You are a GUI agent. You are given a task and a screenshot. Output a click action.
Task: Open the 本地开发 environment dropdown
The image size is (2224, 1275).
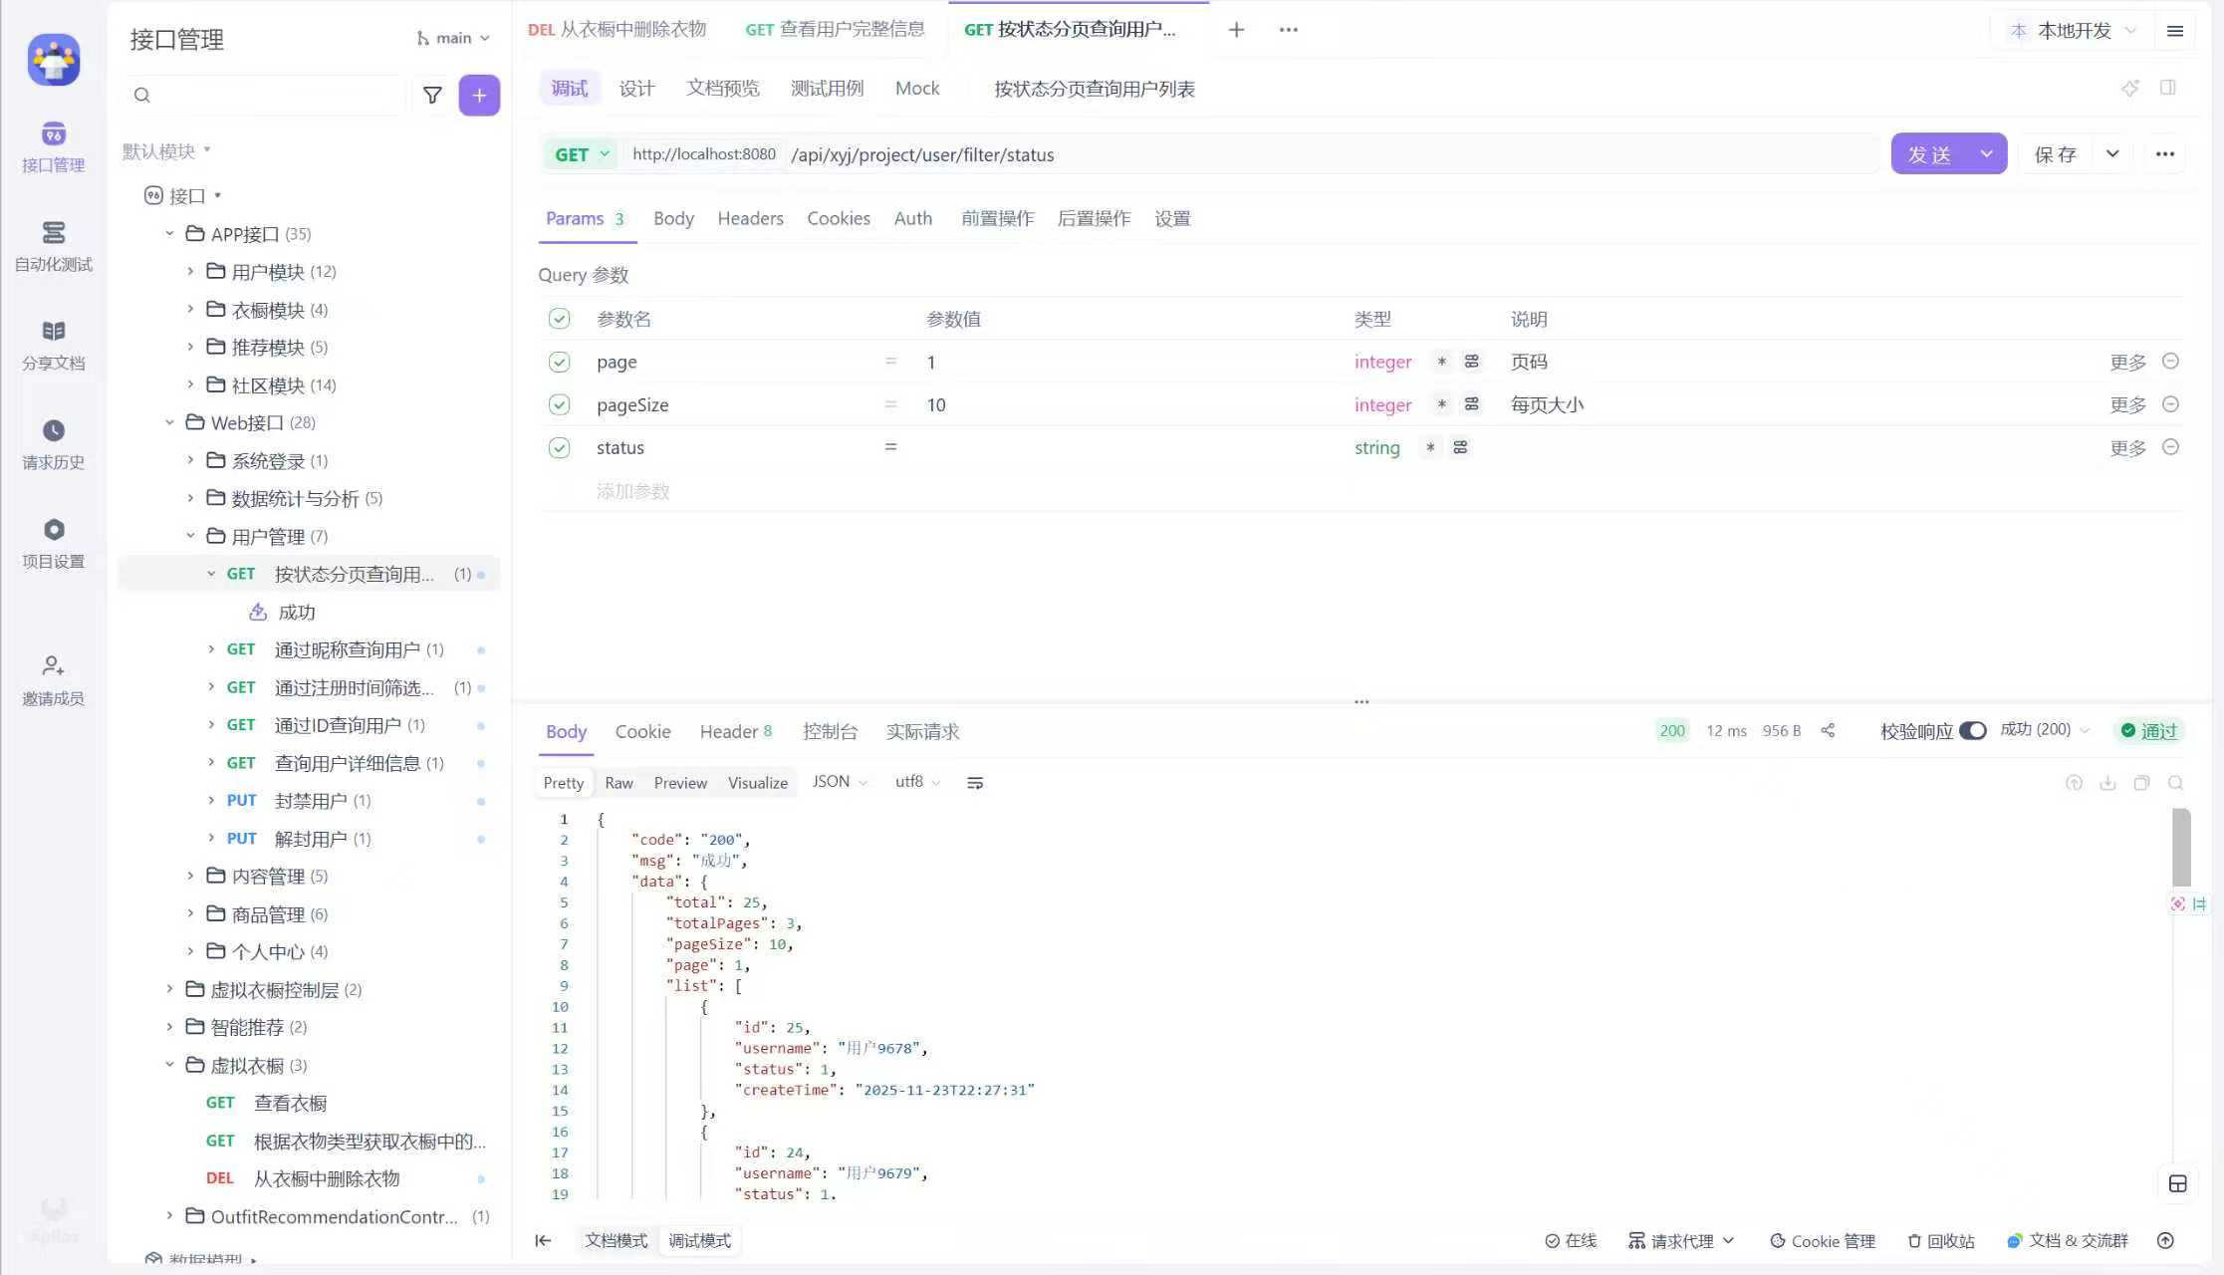(2074, 31)
